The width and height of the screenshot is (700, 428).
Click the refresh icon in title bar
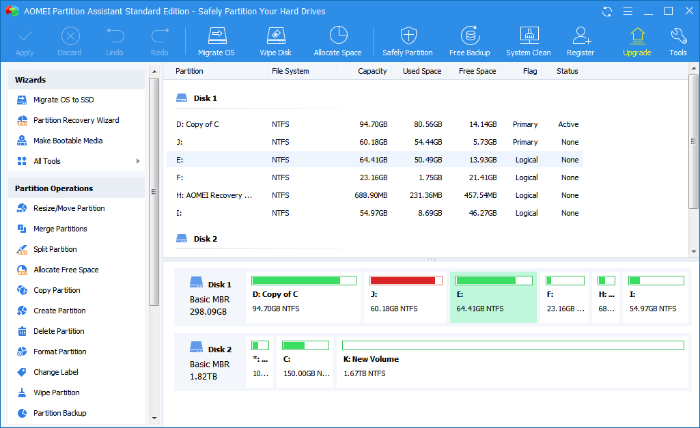607,11
